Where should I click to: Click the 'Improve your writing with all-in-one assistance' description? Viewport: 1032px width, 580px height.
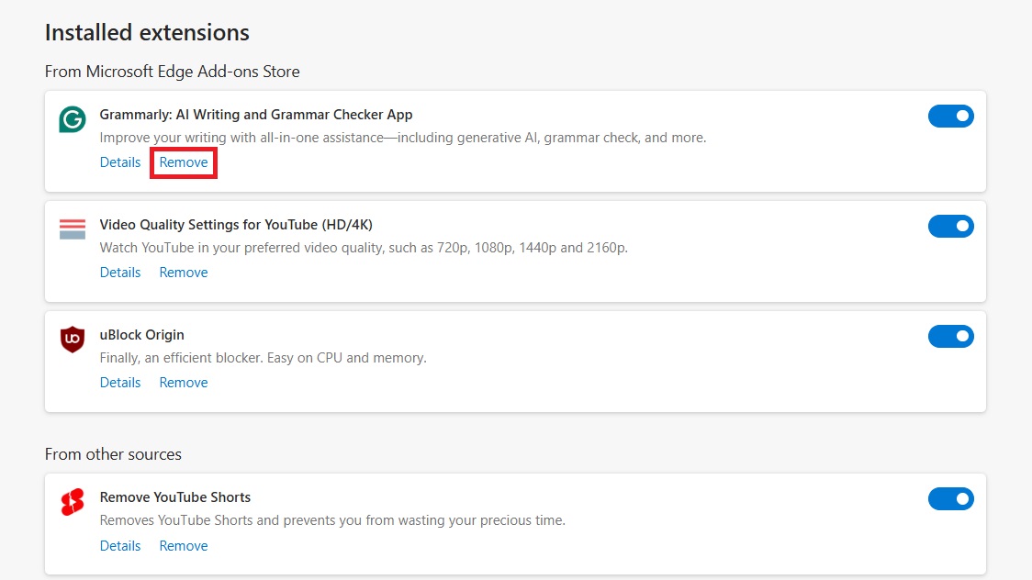coord(403,138)
